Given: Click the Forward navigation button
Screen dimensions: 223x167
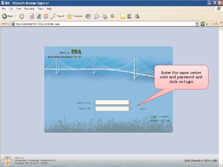Looking at the screenshot, I should coord(22,16).
